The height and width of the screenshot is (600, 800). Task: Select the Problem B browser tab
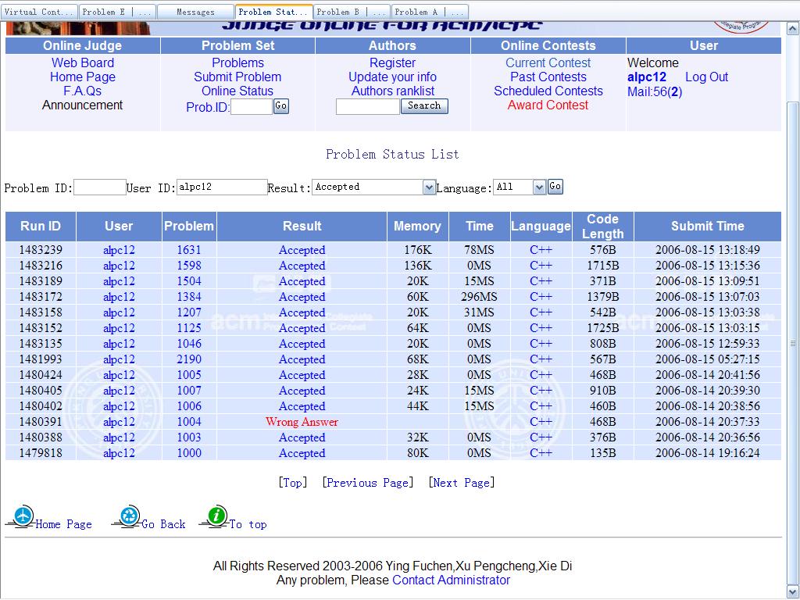(352, 12)
